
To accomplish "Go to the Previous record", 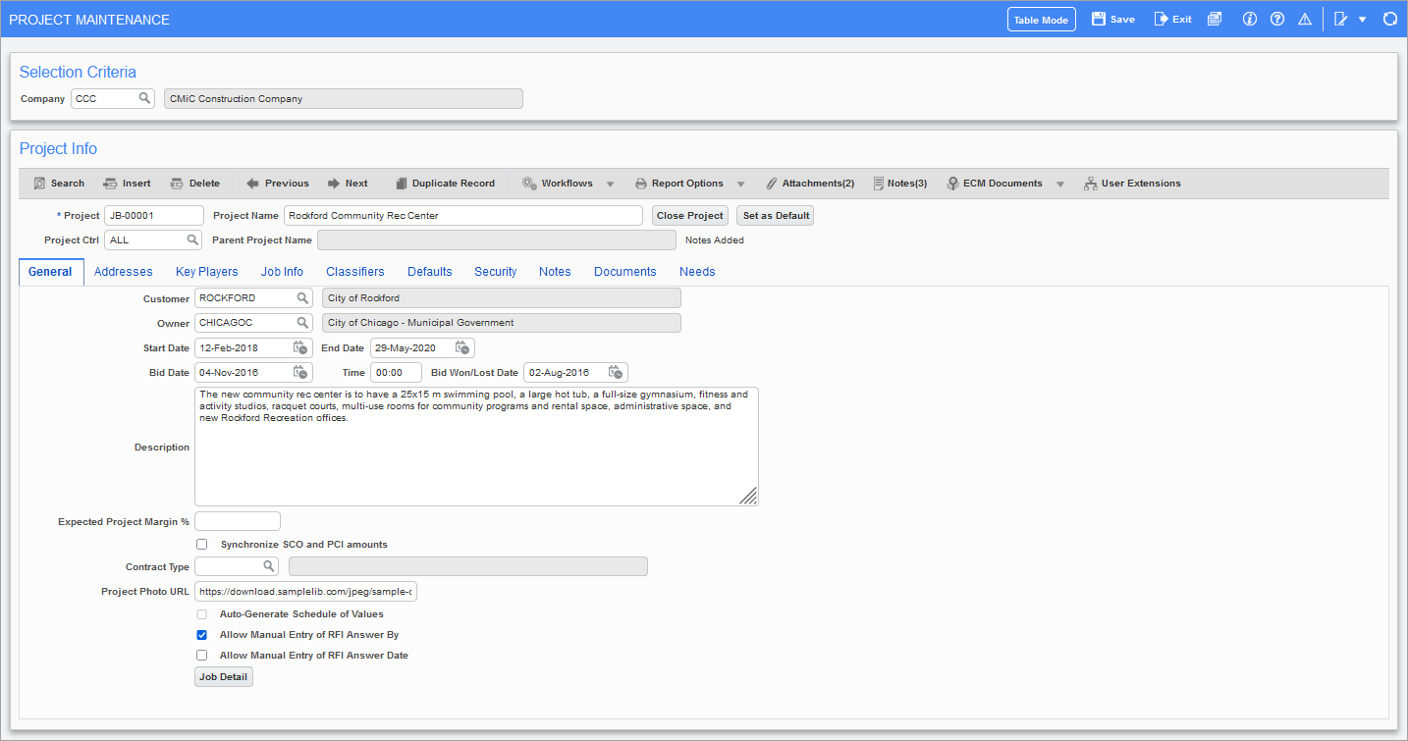I will (278, 184).
